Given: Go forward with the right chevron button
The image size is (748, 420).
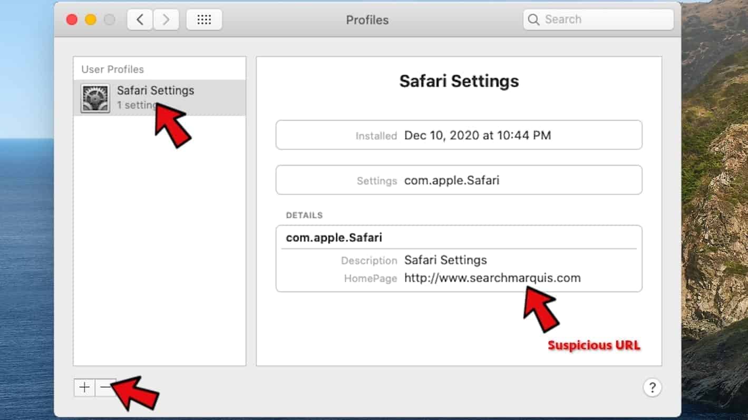Looking at the screenshot, I should [166, 20].
